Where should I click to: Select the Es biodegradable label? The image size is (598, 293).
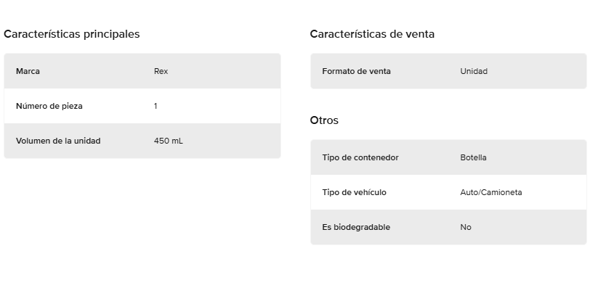pyautogui.click(x=356, y=227)
